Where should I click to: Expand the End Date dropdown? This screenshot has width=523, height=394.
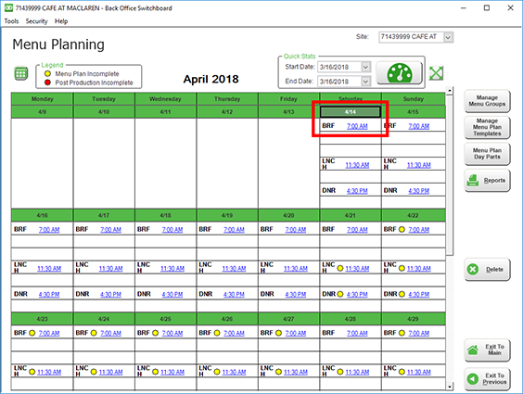pyautogui.click(x=365, y=82)
